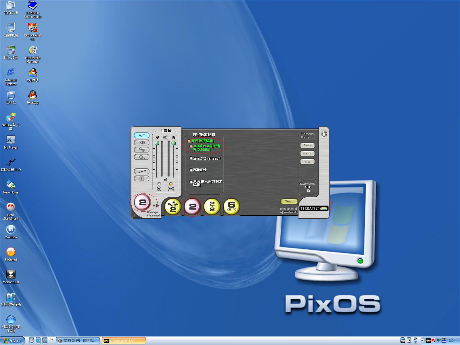Select the 2+2 channel mode button
This screenshot has height=345, width=460.
(x=212, y=207)
